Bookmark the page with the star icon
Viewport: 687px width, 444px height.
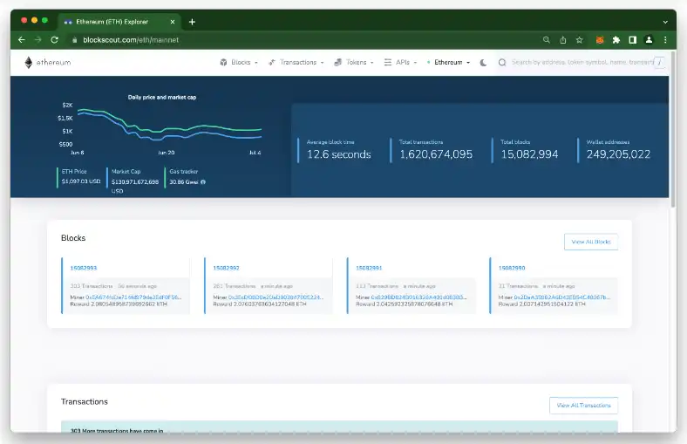coord(579,40)
